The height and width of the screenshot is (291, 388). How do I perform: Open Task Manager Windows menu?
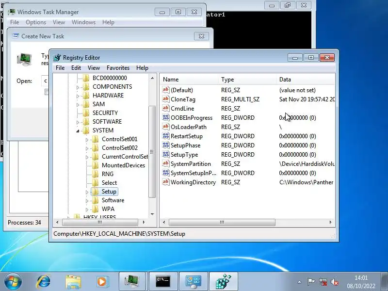point(83,22)
